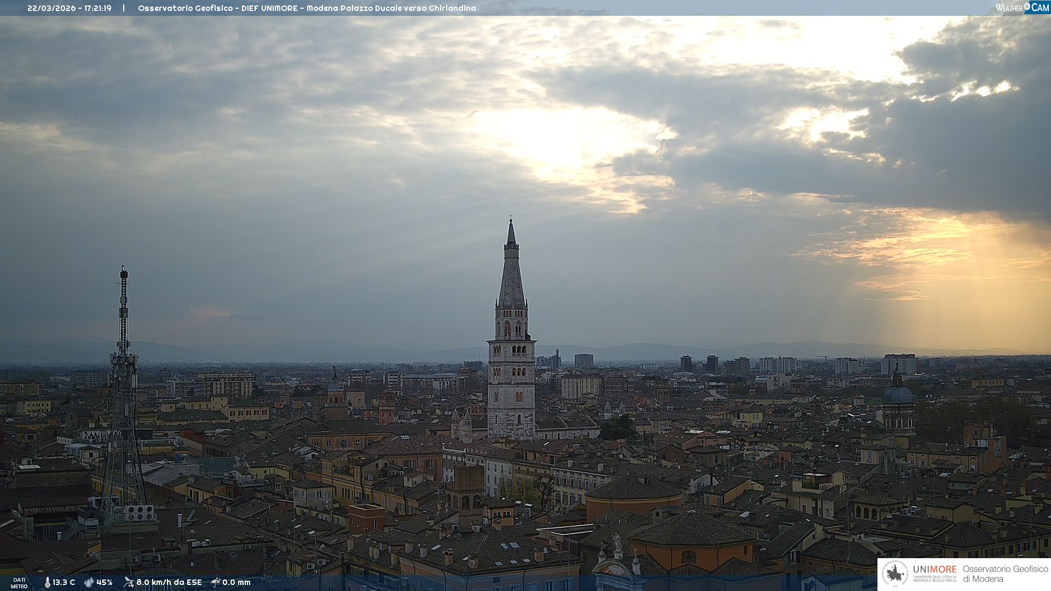Image resolution: width=1051 pixels, height=591 pixels.
Task: Click Osservatorio Geofisico di Modena caption
Action: click(1005, 573)
